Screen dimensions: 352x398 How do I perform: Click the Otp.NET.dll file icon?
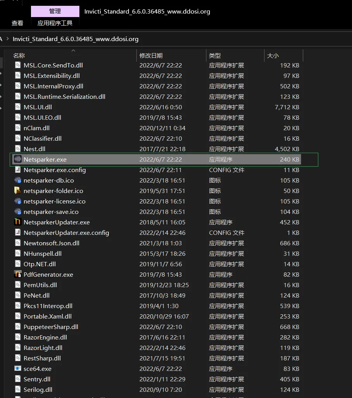coord(18,264)
